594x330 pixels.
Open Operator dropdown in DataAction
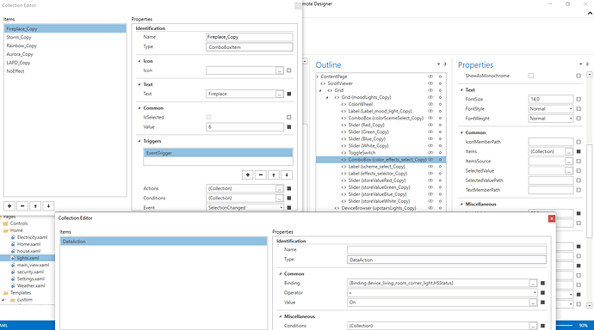point(535,293)
